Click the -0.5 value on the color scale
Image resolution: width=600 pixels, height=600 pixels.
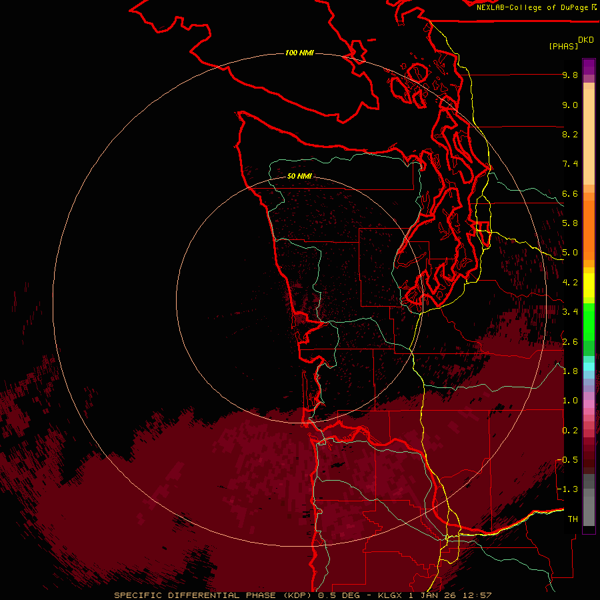567,460
